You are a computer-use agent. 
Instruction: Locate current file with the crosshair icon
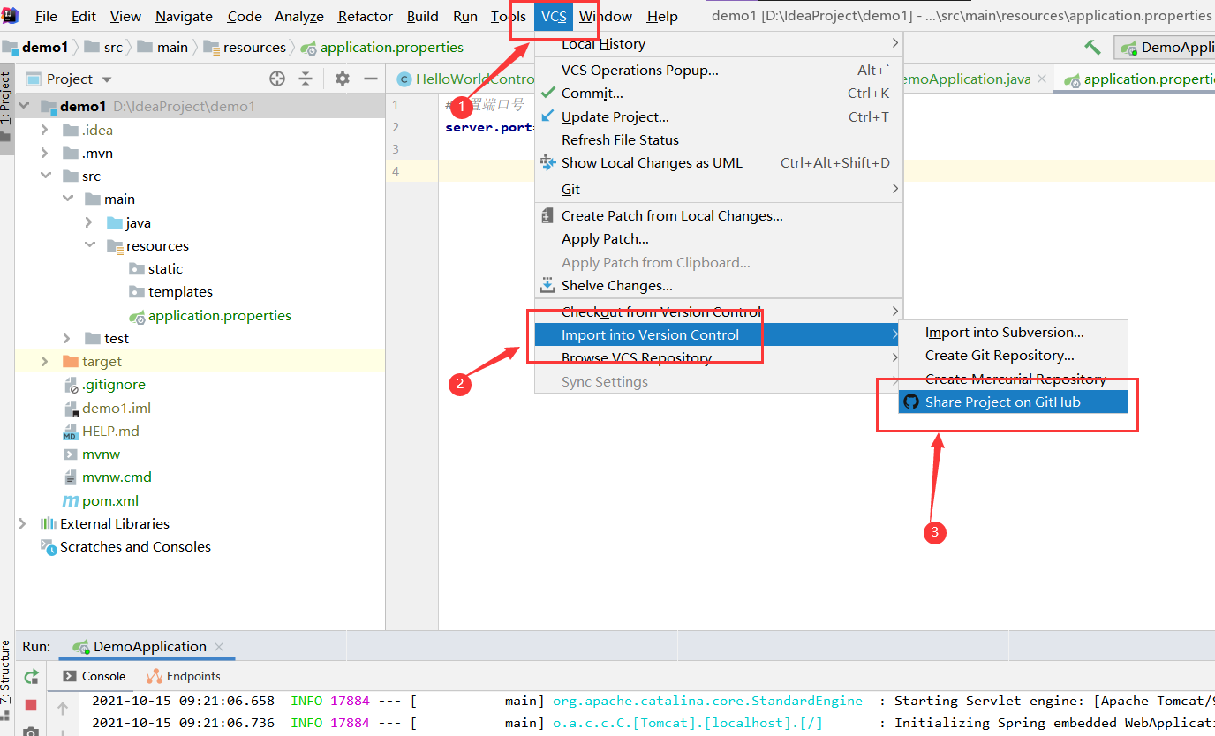click(277, 79)
